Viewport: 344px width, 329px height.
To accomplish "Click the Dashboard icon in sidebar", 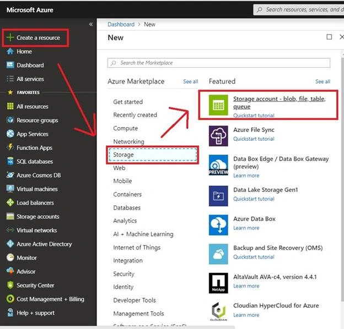I will pyautogui.click(x=10, y=65).
